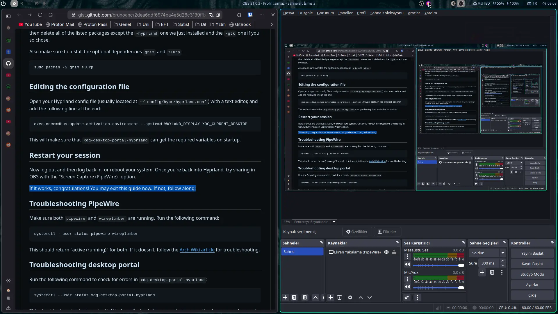Reload the browser page

click(x=40, y=15)
